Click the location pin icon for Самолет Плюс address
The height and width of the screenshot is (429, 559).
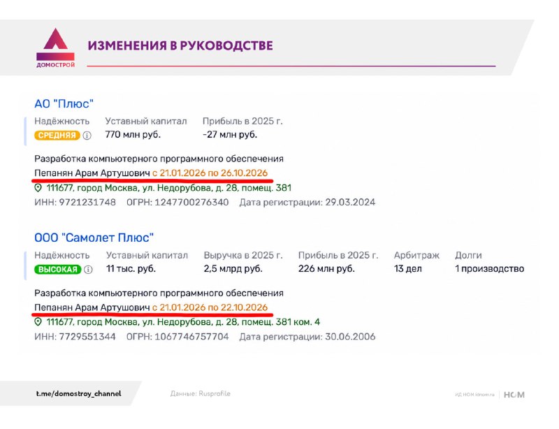[x=38, y=322]
